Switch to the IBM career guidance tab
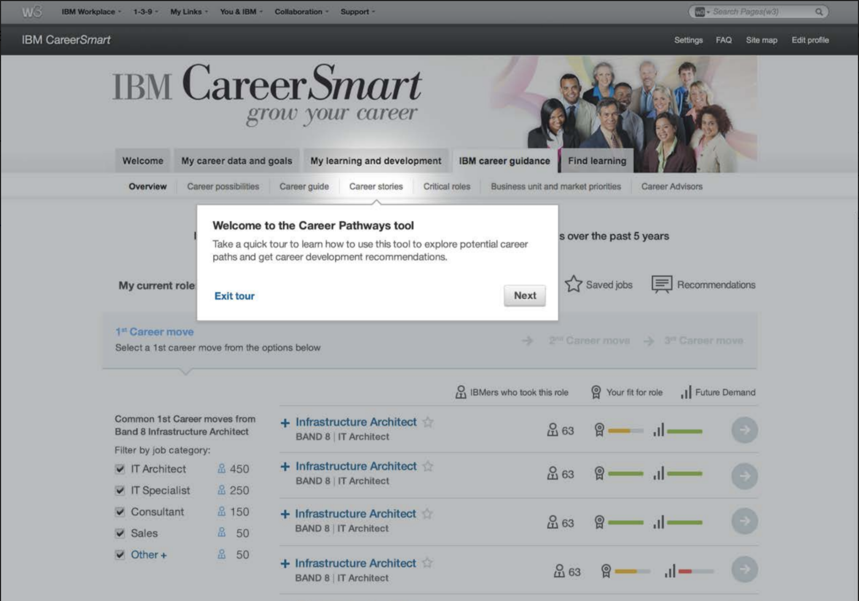859x601 pixels. pos(504,161)
